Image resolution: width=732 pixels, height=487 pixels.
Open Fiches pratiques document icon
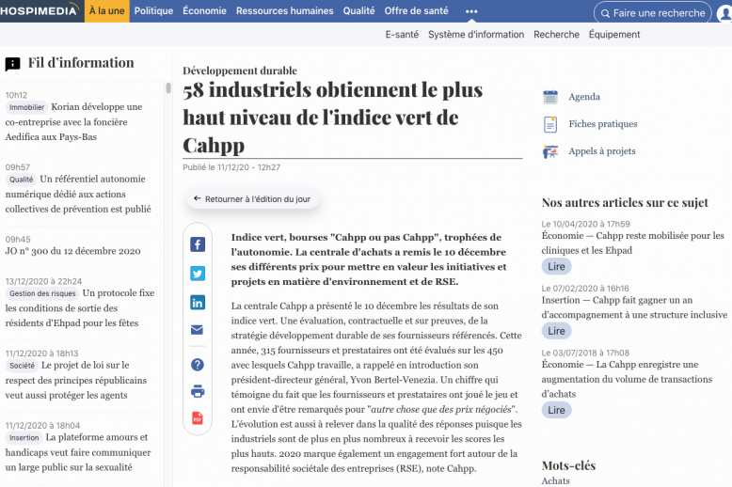550,124
